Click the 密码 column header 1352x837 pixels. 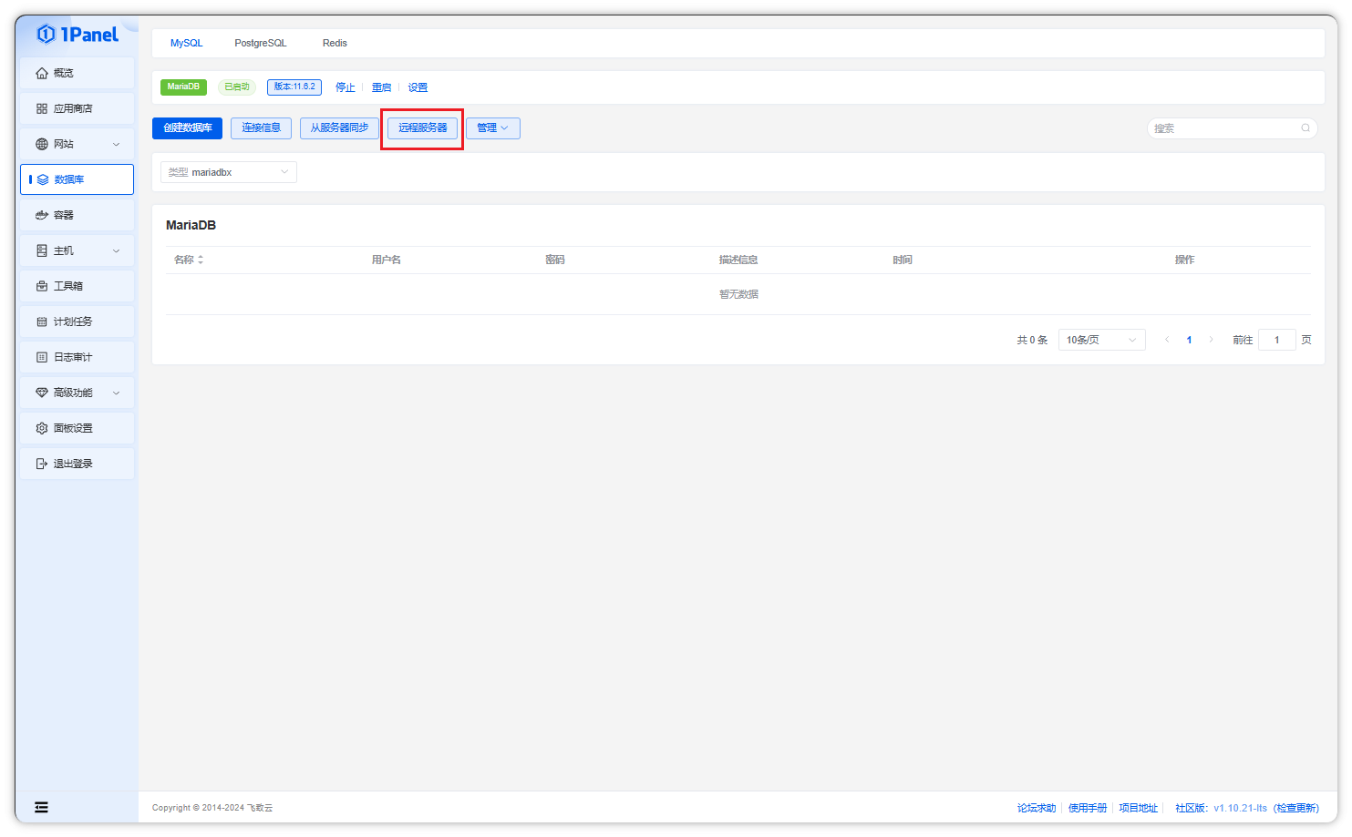555,260
